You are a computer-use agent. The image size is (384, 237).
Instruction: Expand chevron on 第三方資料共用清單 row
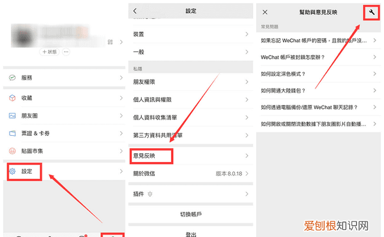click(247, 135)
